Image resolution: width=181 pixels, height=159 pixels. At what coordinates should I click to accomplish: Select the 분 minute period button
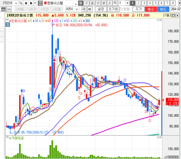(x=104, y=3)
